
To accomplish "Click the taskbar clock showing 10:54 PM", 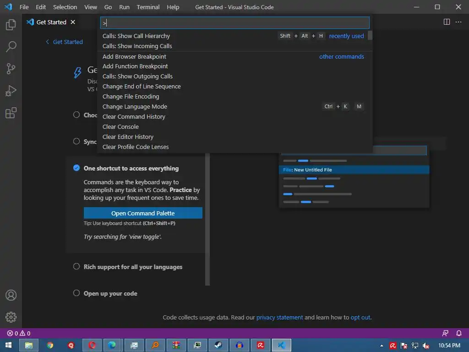I will [449, 346].
